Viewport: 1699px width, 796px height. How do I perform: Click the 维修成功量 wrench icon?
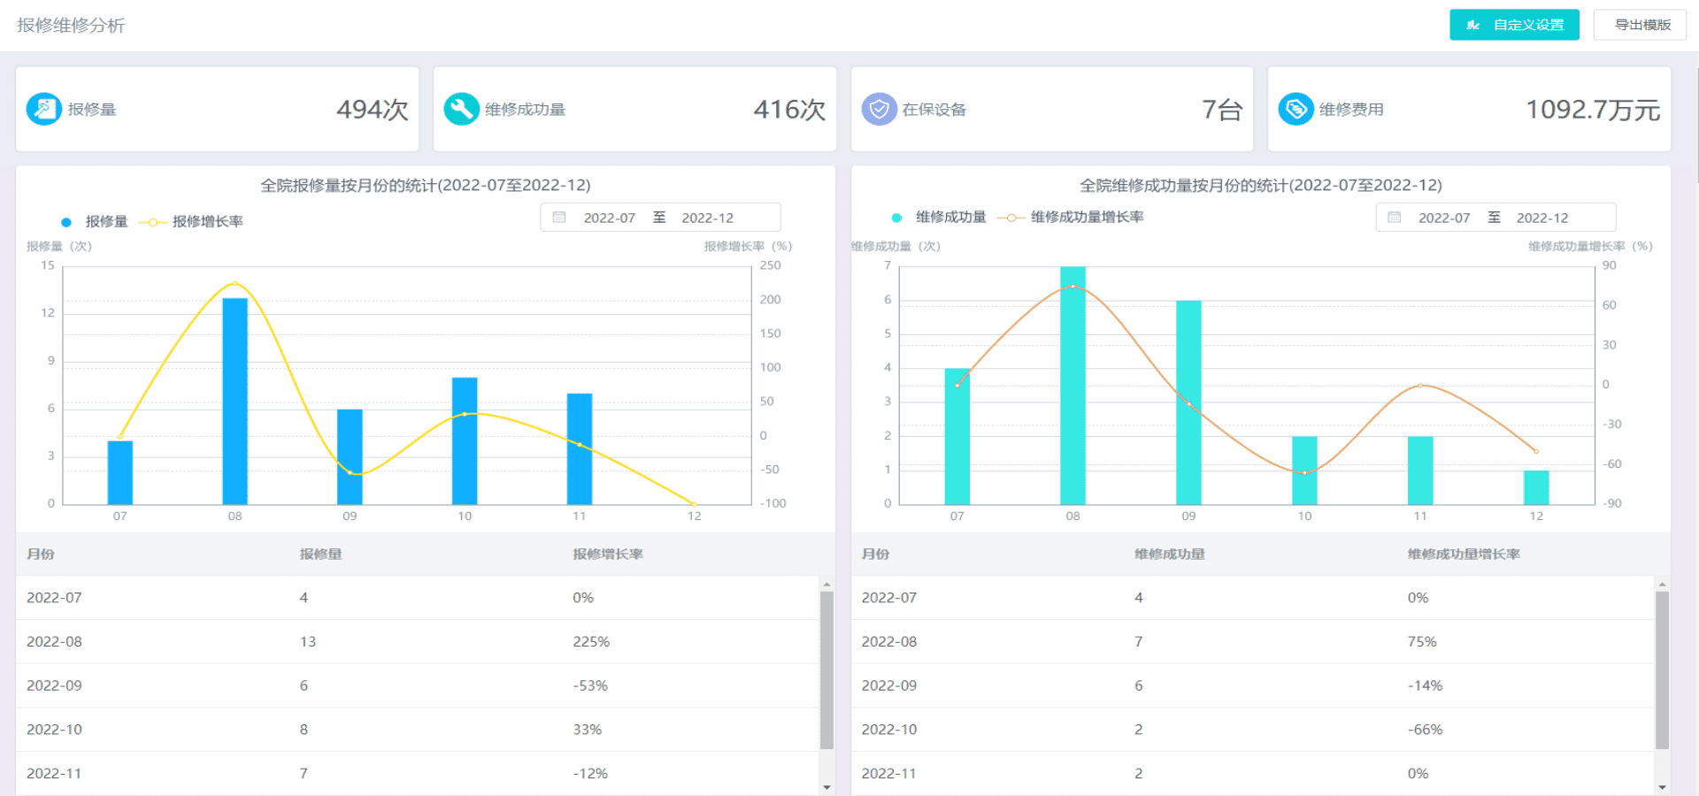[461, 110]
